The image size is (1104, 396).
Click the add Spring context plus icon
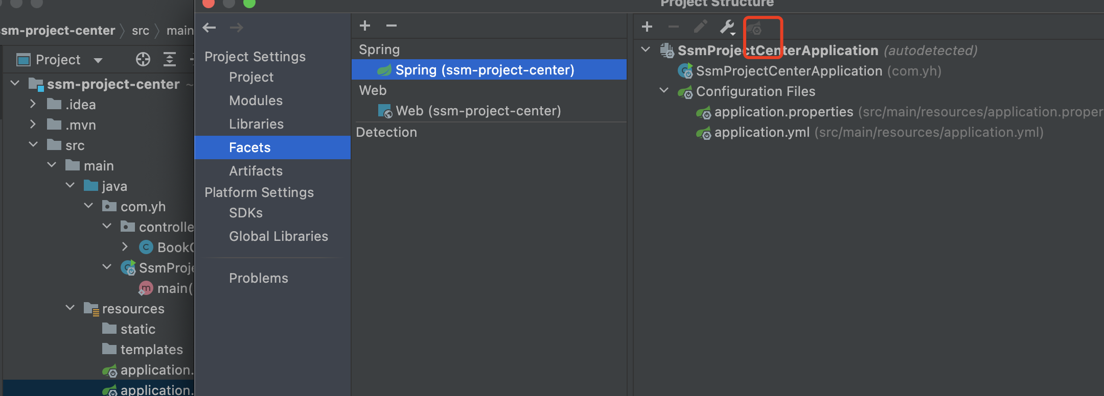coord(647,27)
